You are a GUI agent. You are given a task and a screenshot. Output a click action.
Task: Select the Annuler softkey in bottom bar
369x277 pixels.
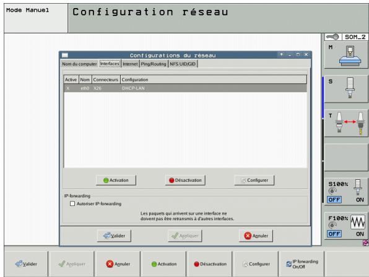click(x=118, y=264)
